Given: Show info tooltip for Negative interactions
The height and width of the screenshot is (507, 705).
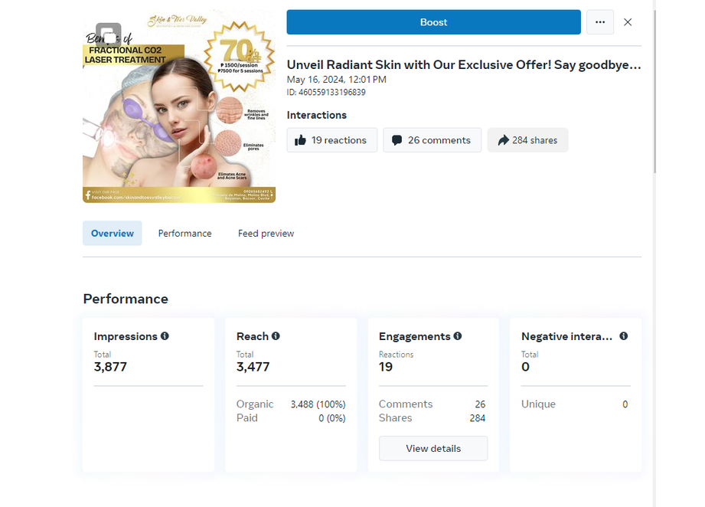Looking at the screenshot, I should [x=624, y=336].
